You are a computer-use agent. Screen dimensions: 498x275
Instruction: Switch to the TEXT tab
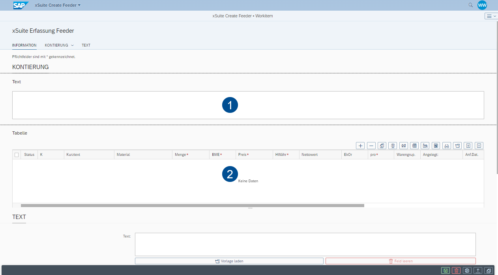point(86,45)
